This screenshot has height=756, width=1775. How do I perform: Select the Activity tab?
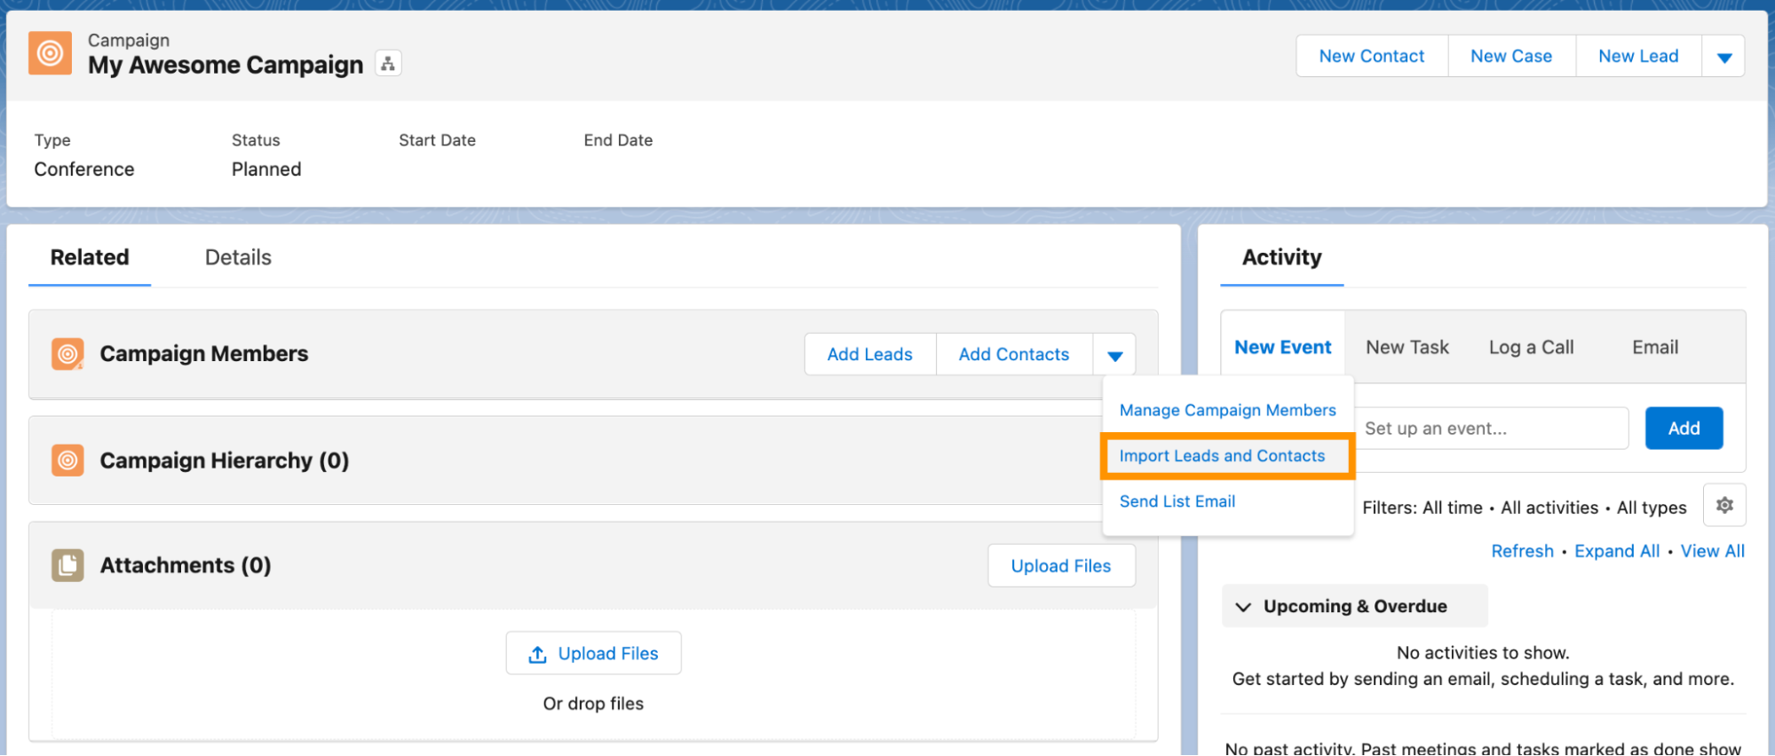[1281, 257]
